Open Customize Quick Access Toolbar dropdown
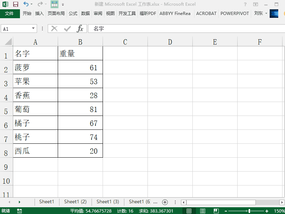The image size is (285, 214). [x=63, y=5]
